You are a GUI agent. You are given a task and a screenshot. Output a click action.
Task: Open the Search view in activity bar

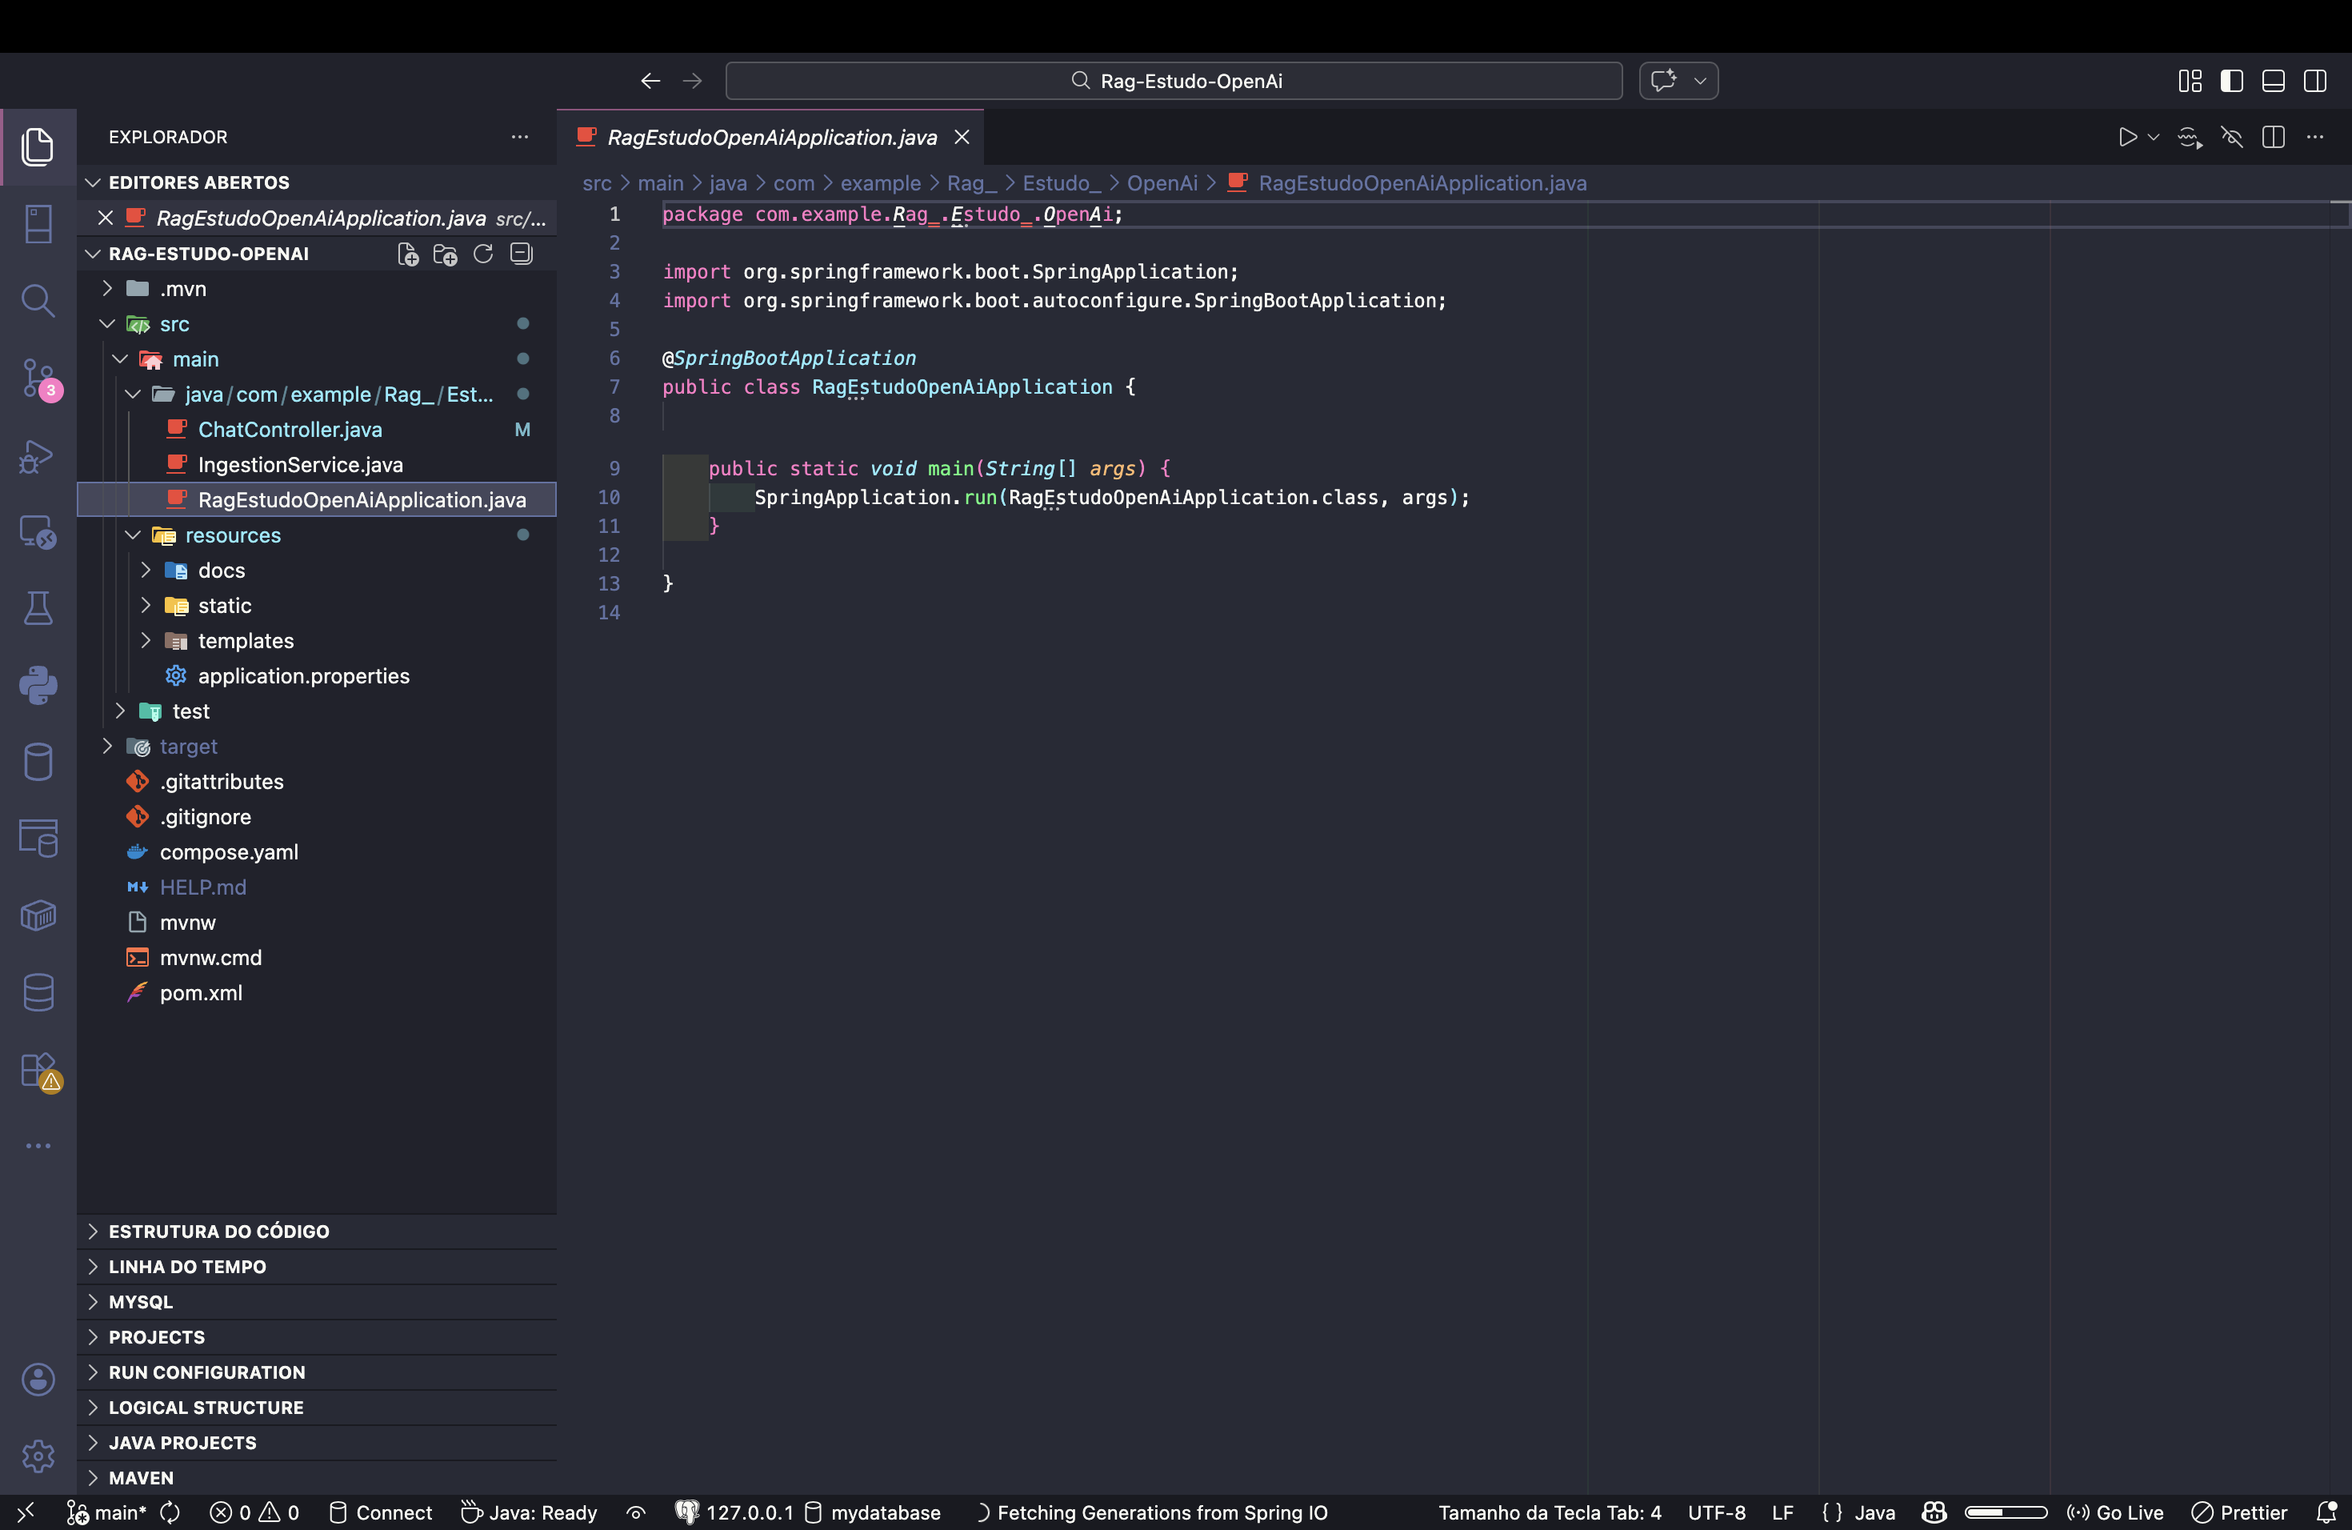(38, 300)
